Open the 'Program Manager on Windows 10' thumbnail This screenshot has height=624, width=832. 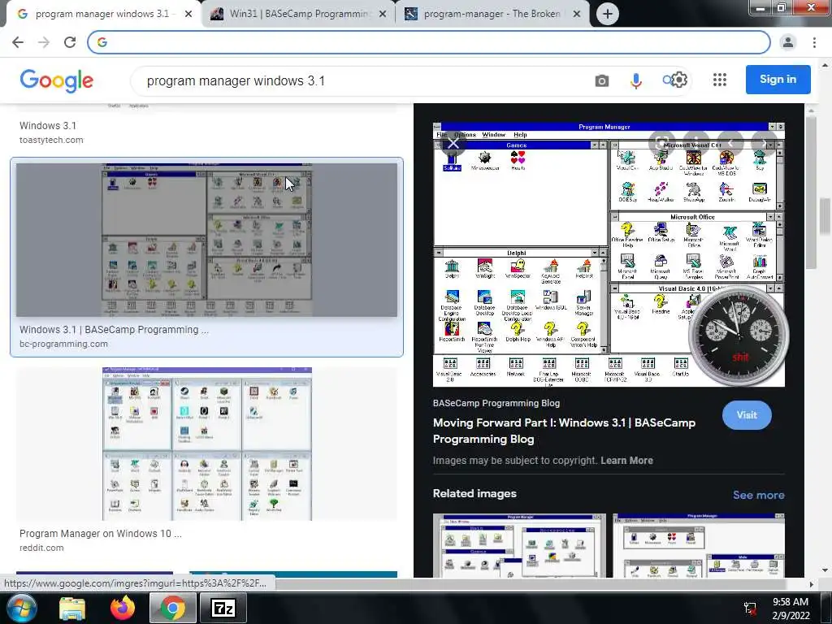[x=206, y=444]
